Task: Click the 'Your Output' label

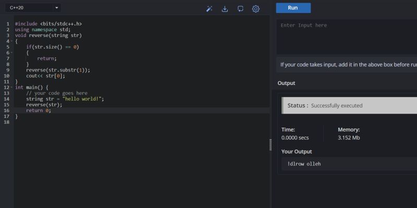Action: [297, 152]
